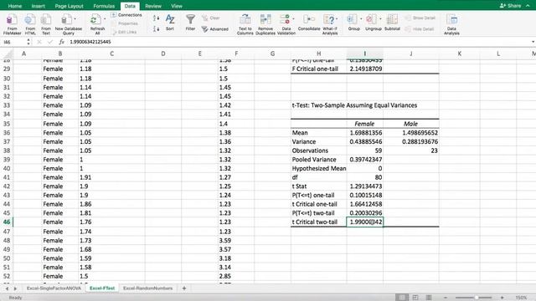Image resolution: width=536 pixels, height=301 pixels.
Task: Open the insert function fx button
Action: (x=61, y=42)
